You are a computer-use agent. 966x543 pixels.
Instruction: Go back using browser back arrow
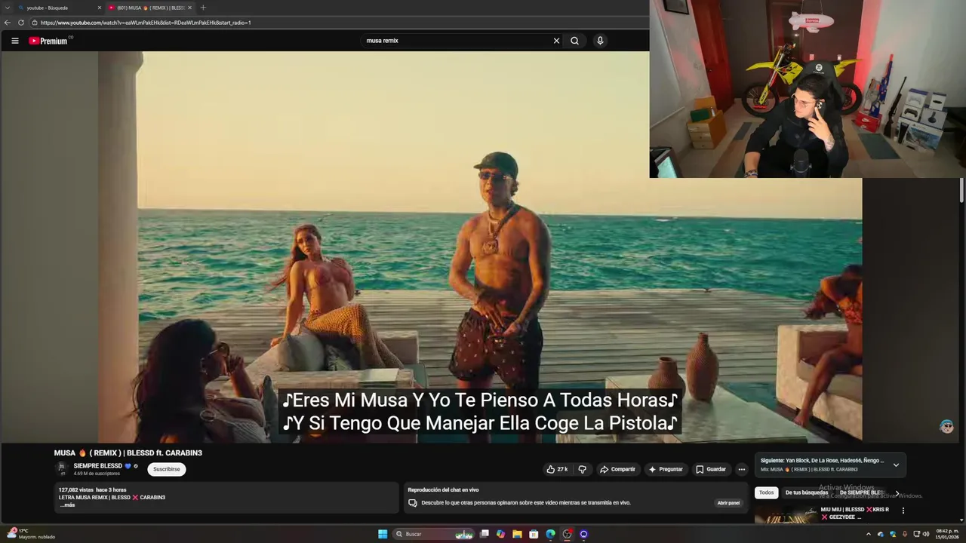point(8,23)
